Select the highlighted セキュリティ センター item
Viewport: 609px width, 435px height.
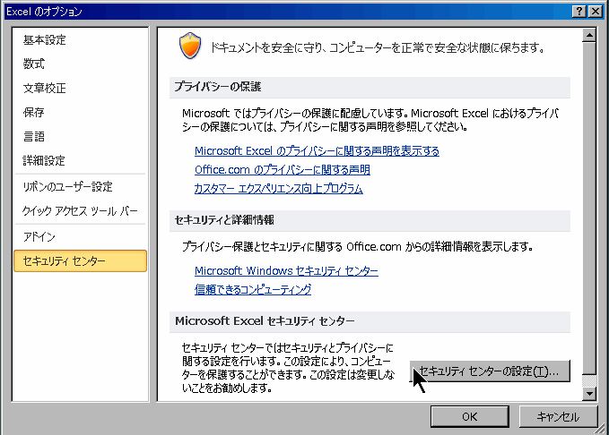coord(81,261)
